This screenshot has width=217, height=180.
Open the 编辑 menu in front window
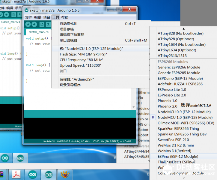click(x=38, y=17)
